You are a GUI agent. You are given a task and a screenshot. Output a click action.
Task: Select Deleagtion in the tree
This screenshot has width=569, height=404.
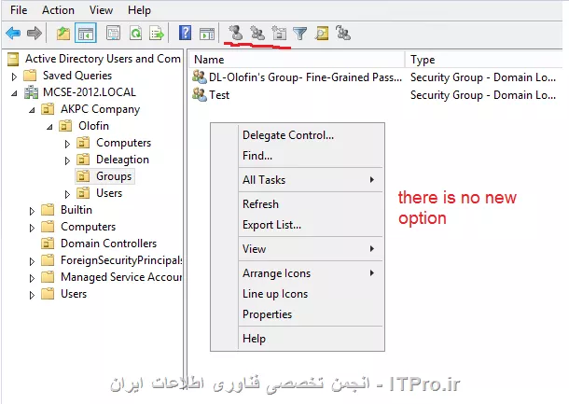pyautogui.click(x=122, y=160)
